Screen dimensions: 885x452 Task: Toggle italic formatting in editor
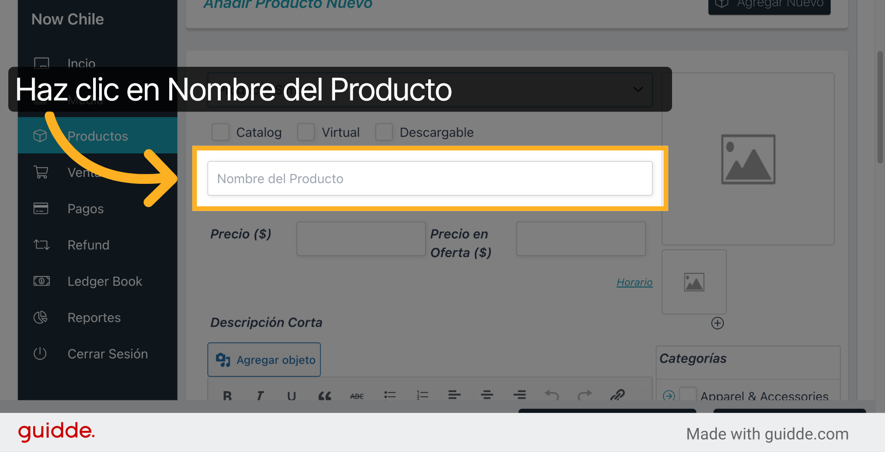(260, 395)
